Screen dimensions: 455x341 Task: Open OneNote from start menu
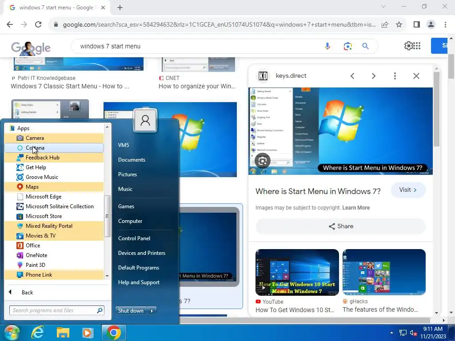click(x=54, y=255)
